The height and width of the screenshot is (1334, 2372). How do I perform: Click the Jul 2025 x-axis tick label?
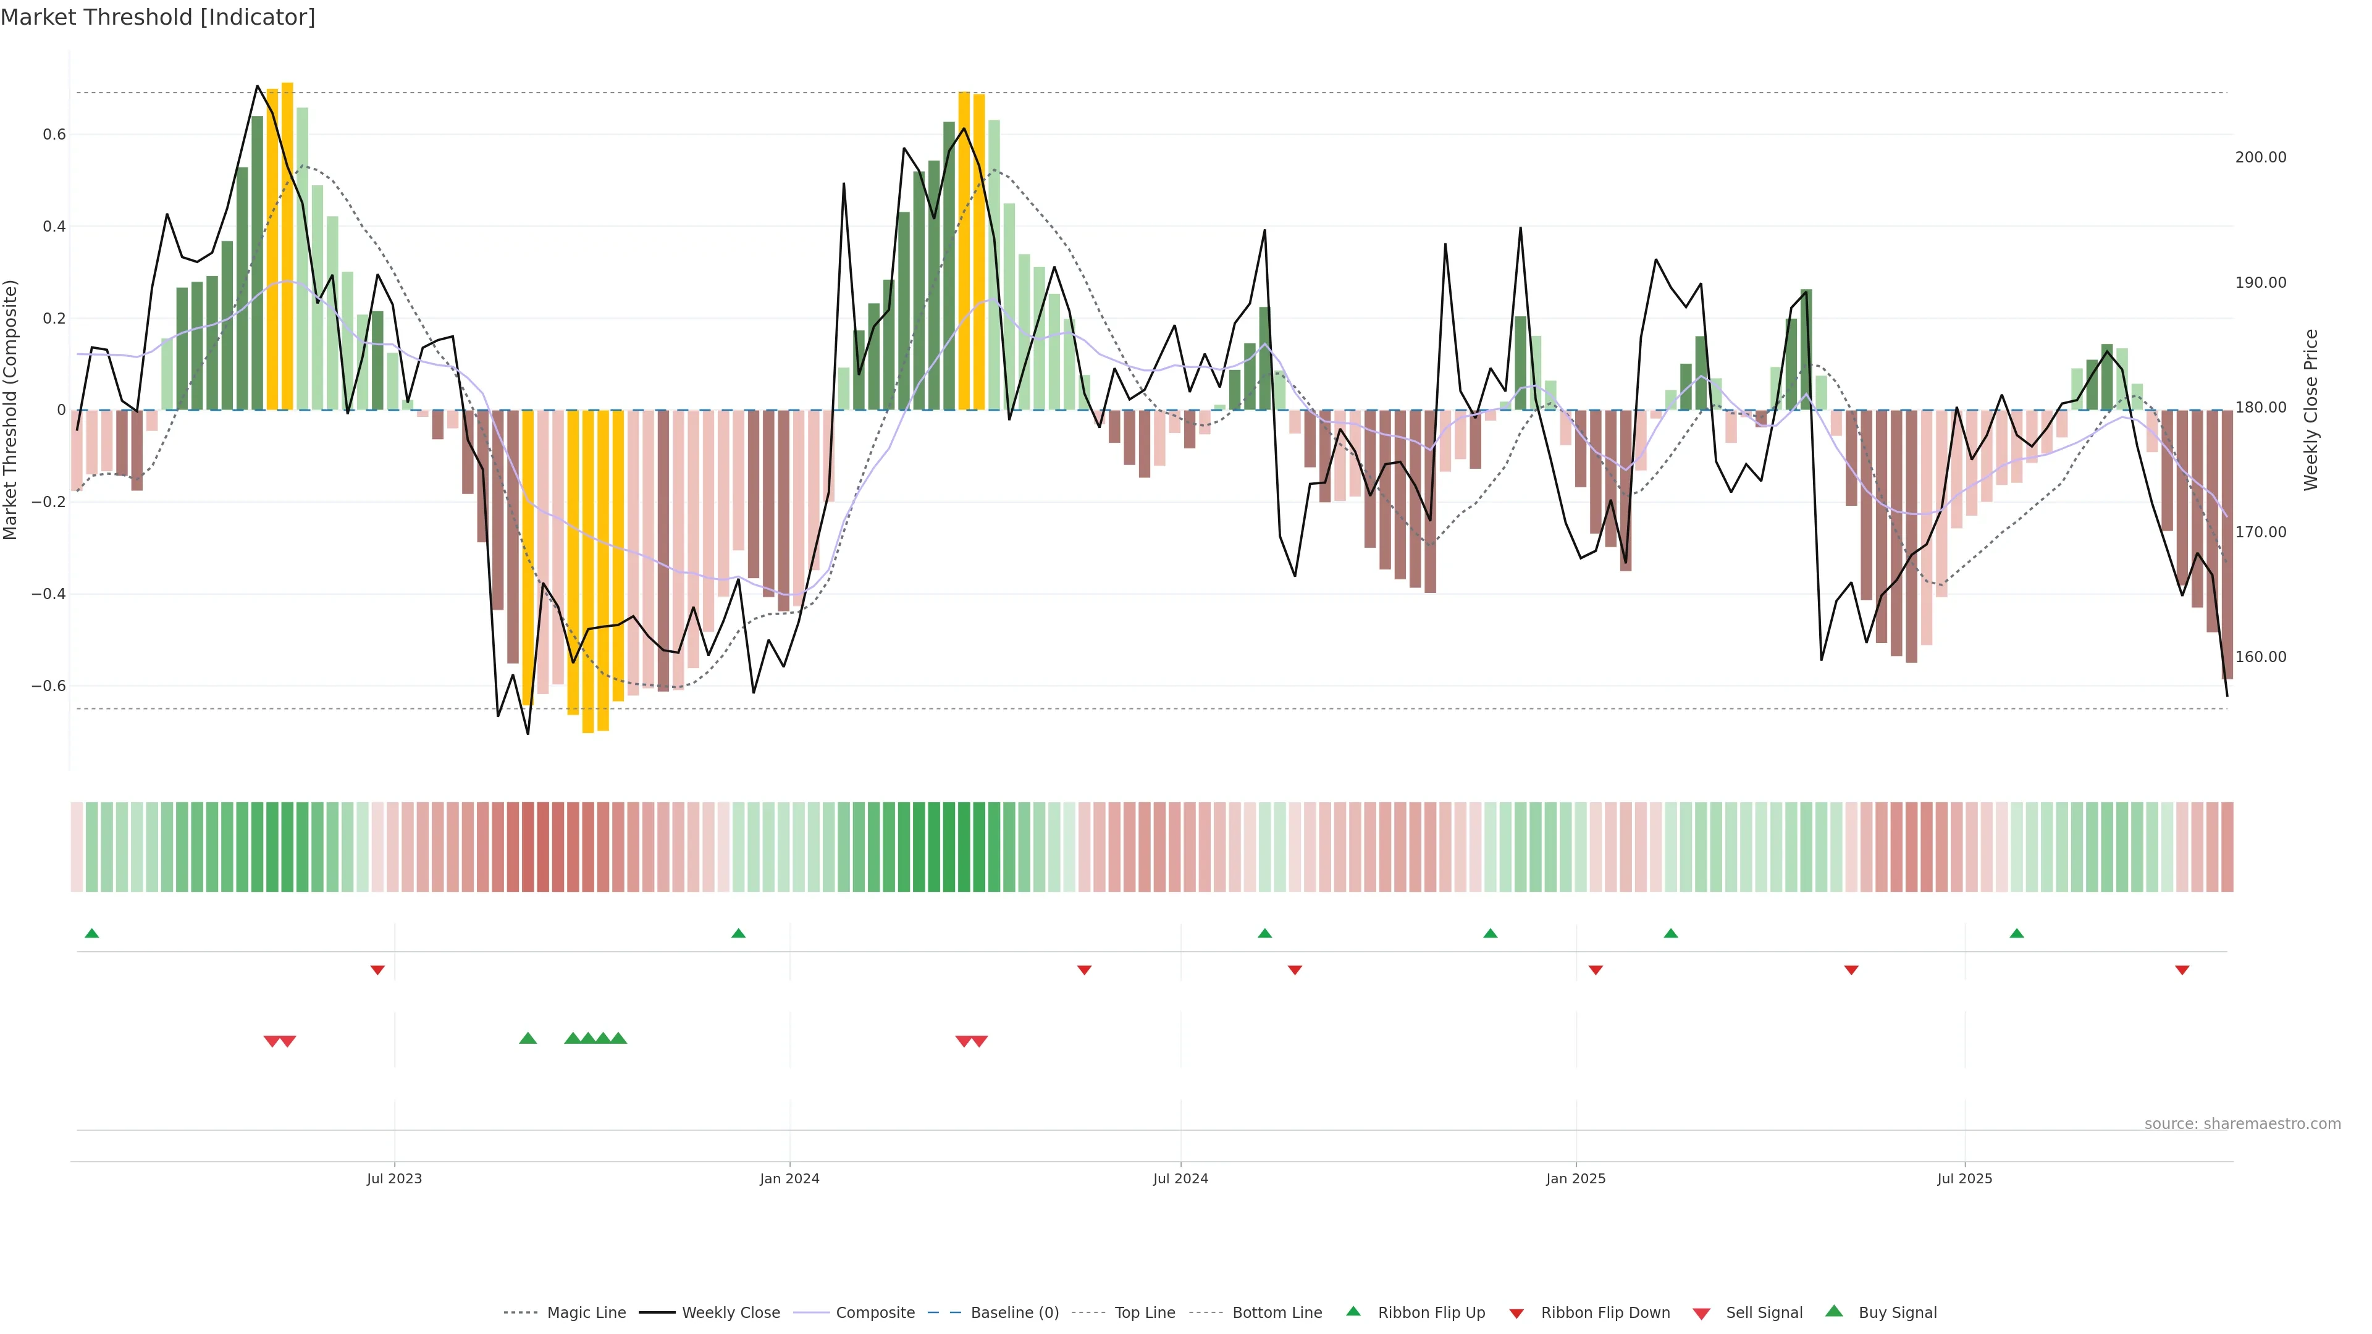(1964, 1178)
